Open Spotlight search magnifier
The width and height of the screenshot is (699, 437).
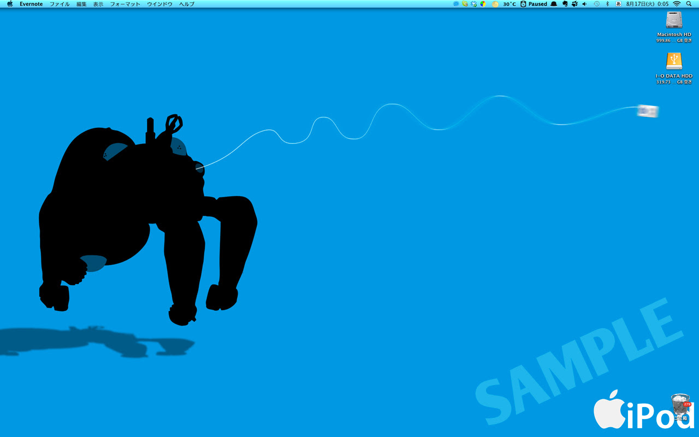point(689,4)
